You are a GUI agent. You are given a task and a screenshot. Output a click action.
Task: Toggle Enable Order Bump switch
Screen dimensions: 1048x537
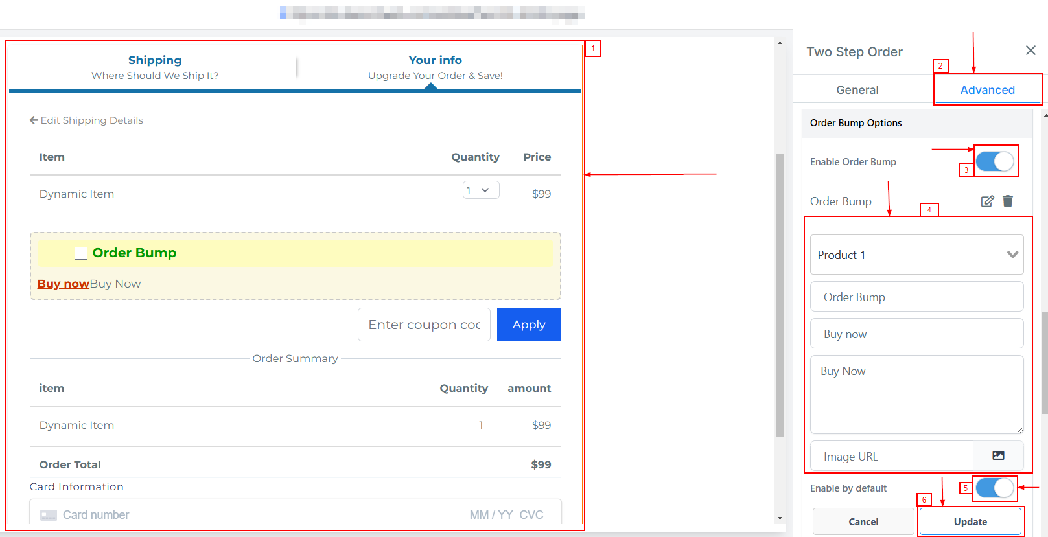[995, 161]
